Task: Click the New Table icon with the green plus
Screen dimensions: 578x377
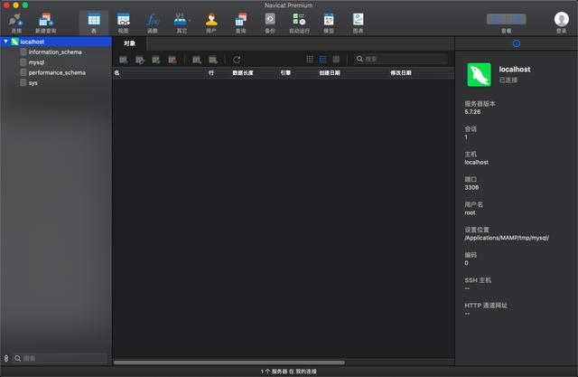Action: coord(156,60)
